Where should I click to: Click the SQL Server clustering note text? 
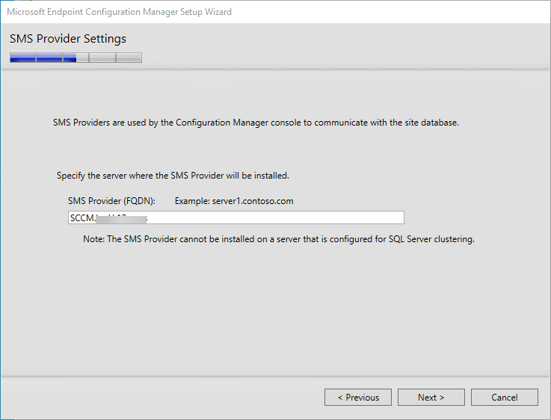coord(279,239)
